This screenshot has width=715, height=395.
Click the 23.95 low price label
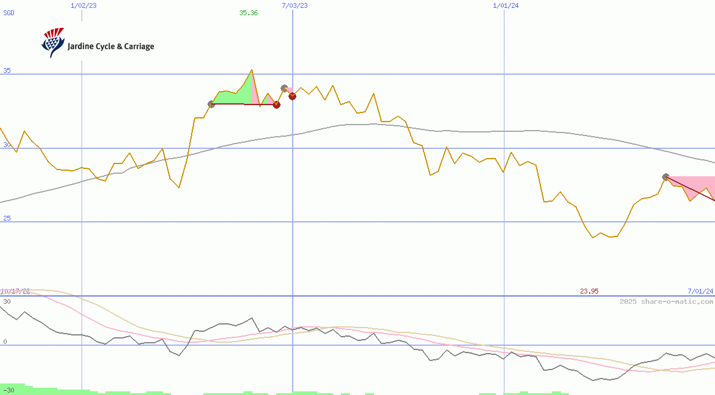[x=589, y=291]
